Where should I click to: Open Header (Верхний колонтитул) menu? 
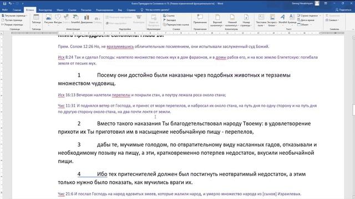point(217,20)
